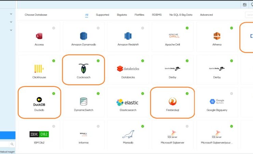Expand the third sidebar chevron
253x154 pixels.
coord(11,30)
